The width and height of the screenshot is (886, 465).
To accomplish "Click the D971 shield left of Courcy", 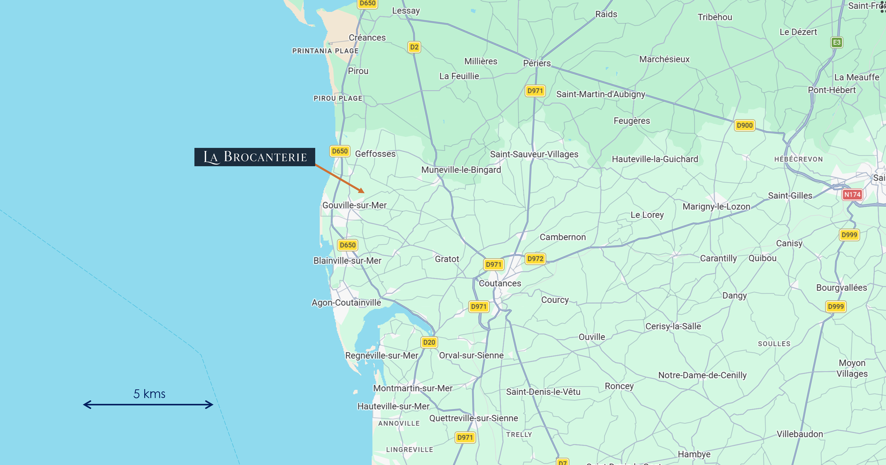I will coord(478,306).
